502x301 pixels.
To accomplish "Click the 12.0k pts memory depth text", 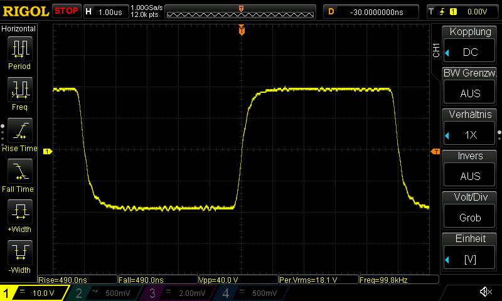I will click(x=144, y=14).
